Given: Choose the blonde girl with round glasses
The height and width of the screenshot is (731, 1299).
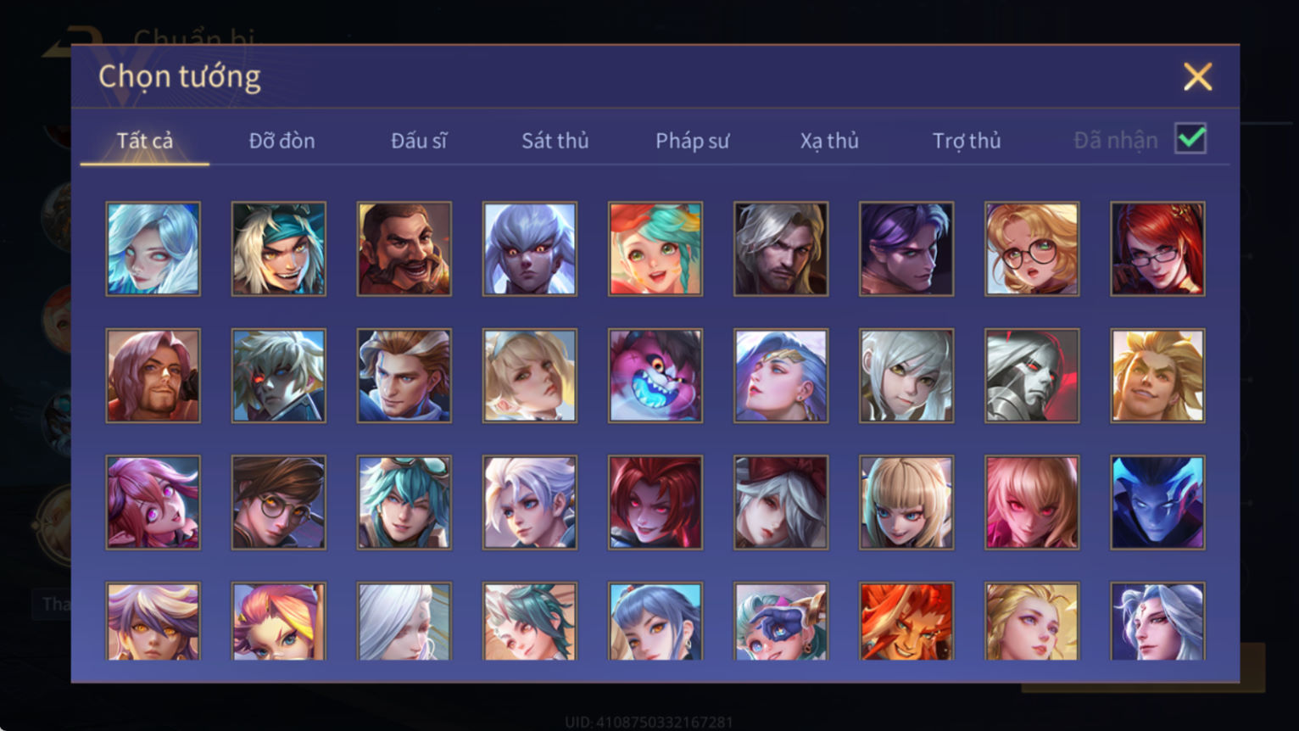Looking at the screenshot, I should tap(1032, 248).
